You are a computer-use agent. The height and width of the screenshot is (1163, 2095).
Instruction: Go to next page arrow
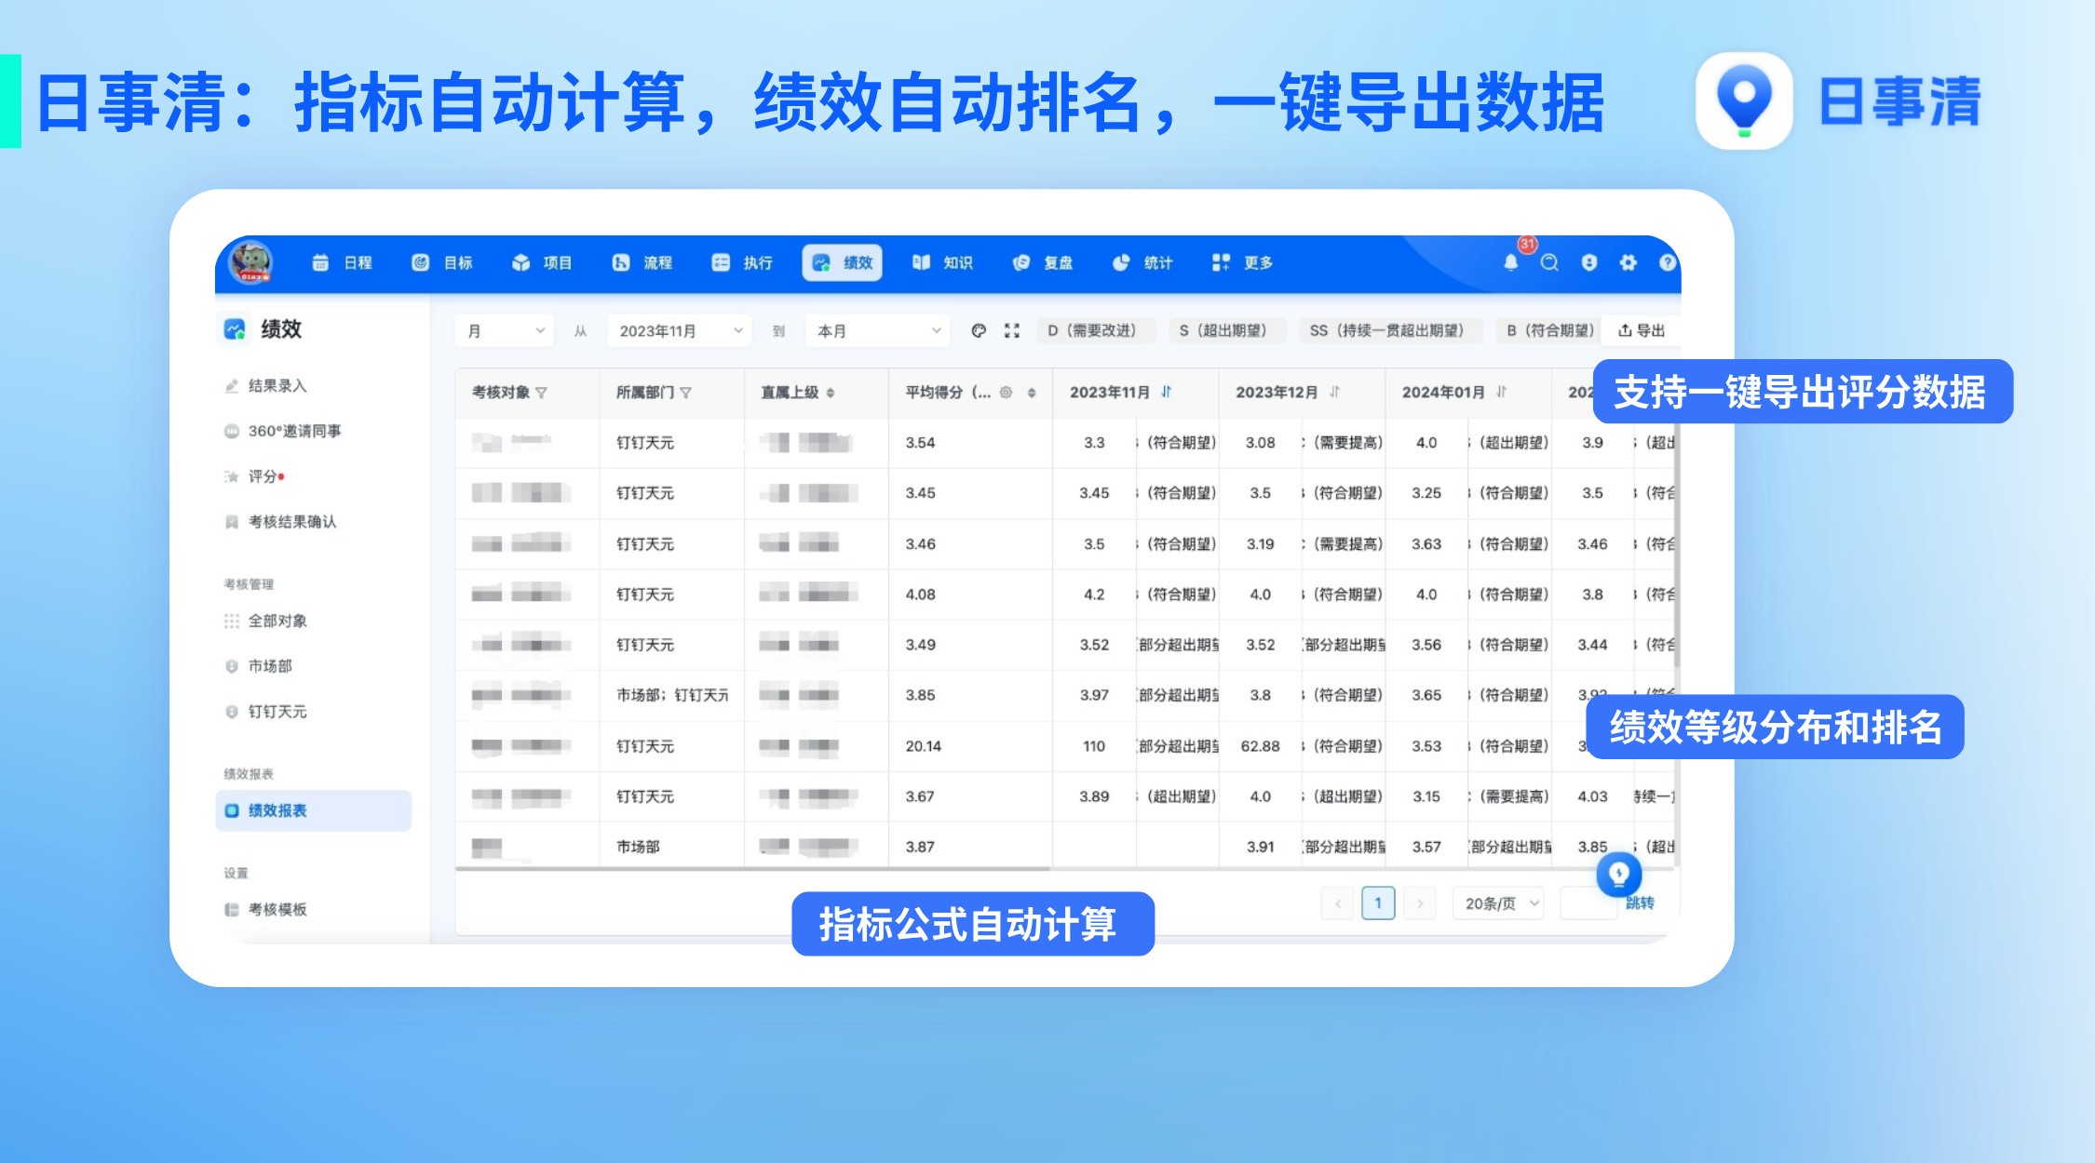[x=1419, y=903]
